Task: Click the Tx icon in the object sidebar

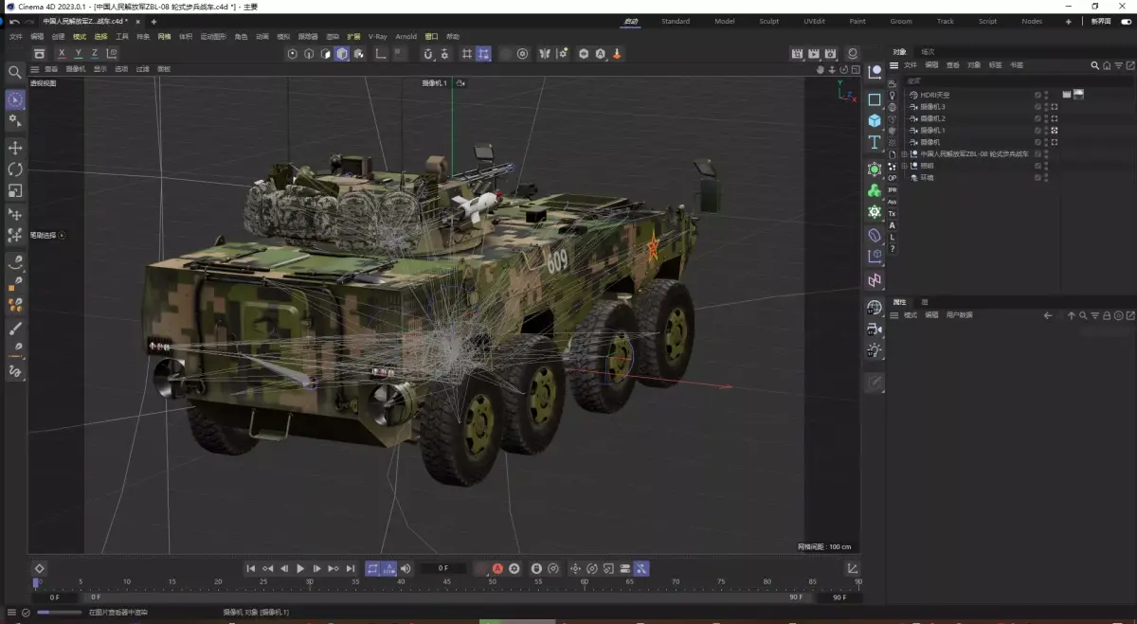Action: pyautogui.click(x=893, y=214)
